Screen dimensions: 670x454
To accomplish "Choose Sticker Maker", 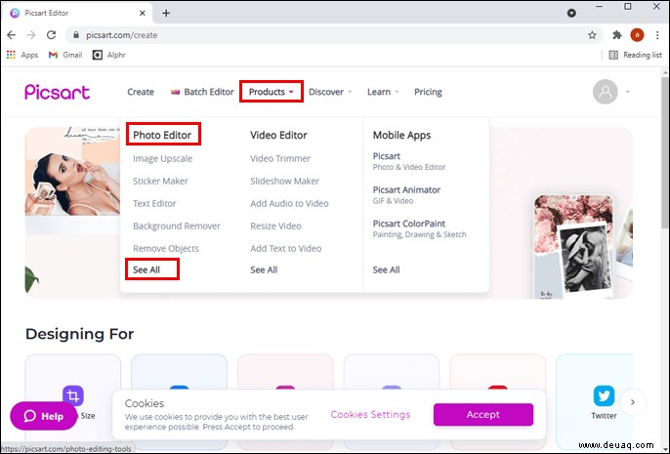I will point(160,181).
